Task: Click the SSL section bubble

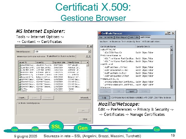Action: 56,126
